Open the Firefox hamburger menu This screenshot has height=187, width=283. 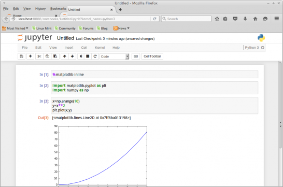pos(276,19)
